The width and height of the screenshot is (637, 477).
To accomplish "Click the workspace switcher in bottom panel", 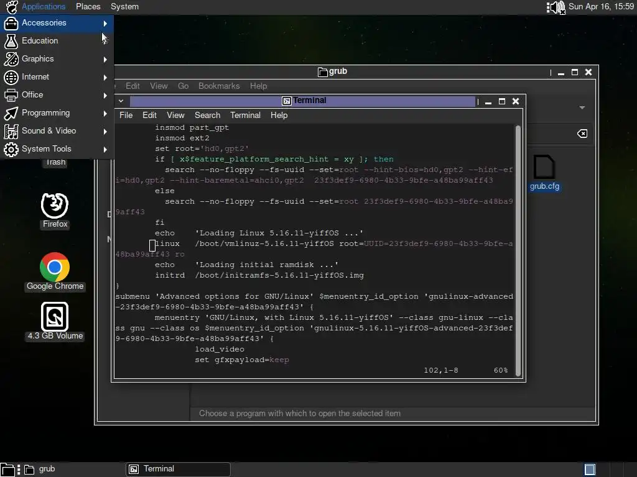I will pyautogui.click(x=590, y=470).
